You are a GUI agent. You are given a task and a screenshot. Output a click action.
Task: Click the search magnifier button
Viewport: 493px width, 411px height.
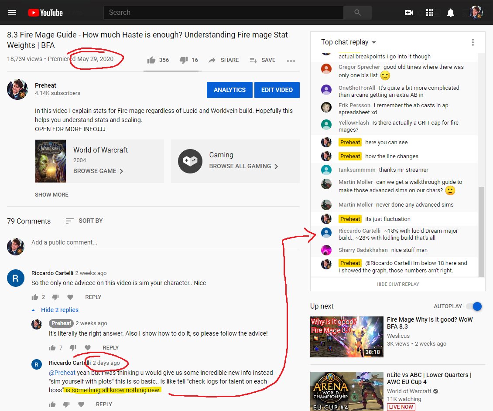357,13
